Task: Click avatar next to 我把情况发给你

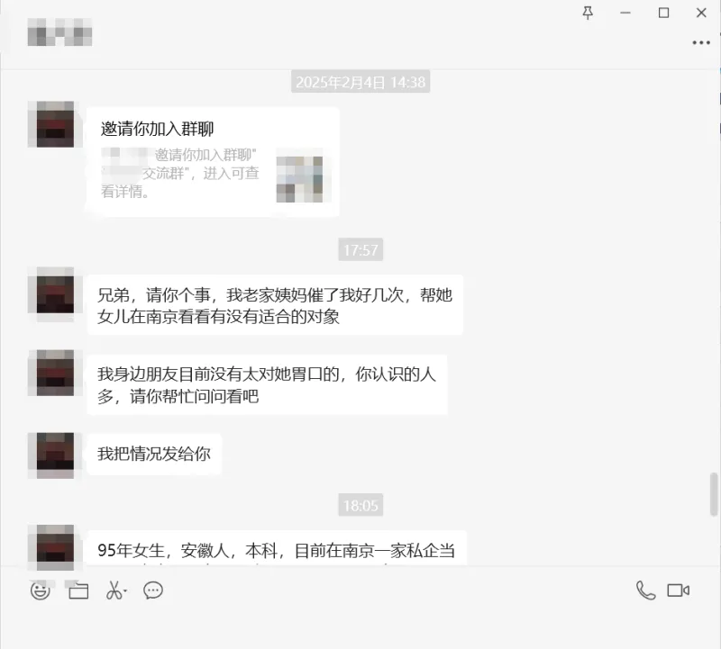Action: pyautogui.click(x=55, y=455)
